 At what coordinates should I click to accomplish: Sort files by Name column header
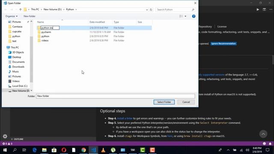(62, 22)
